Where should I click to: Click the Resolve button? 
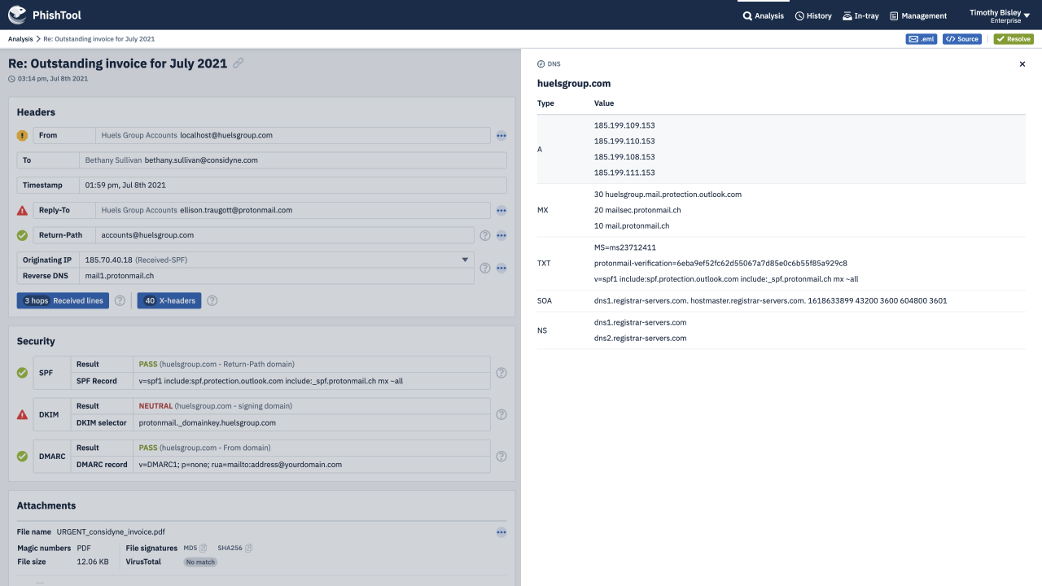tap(1014, 39)
